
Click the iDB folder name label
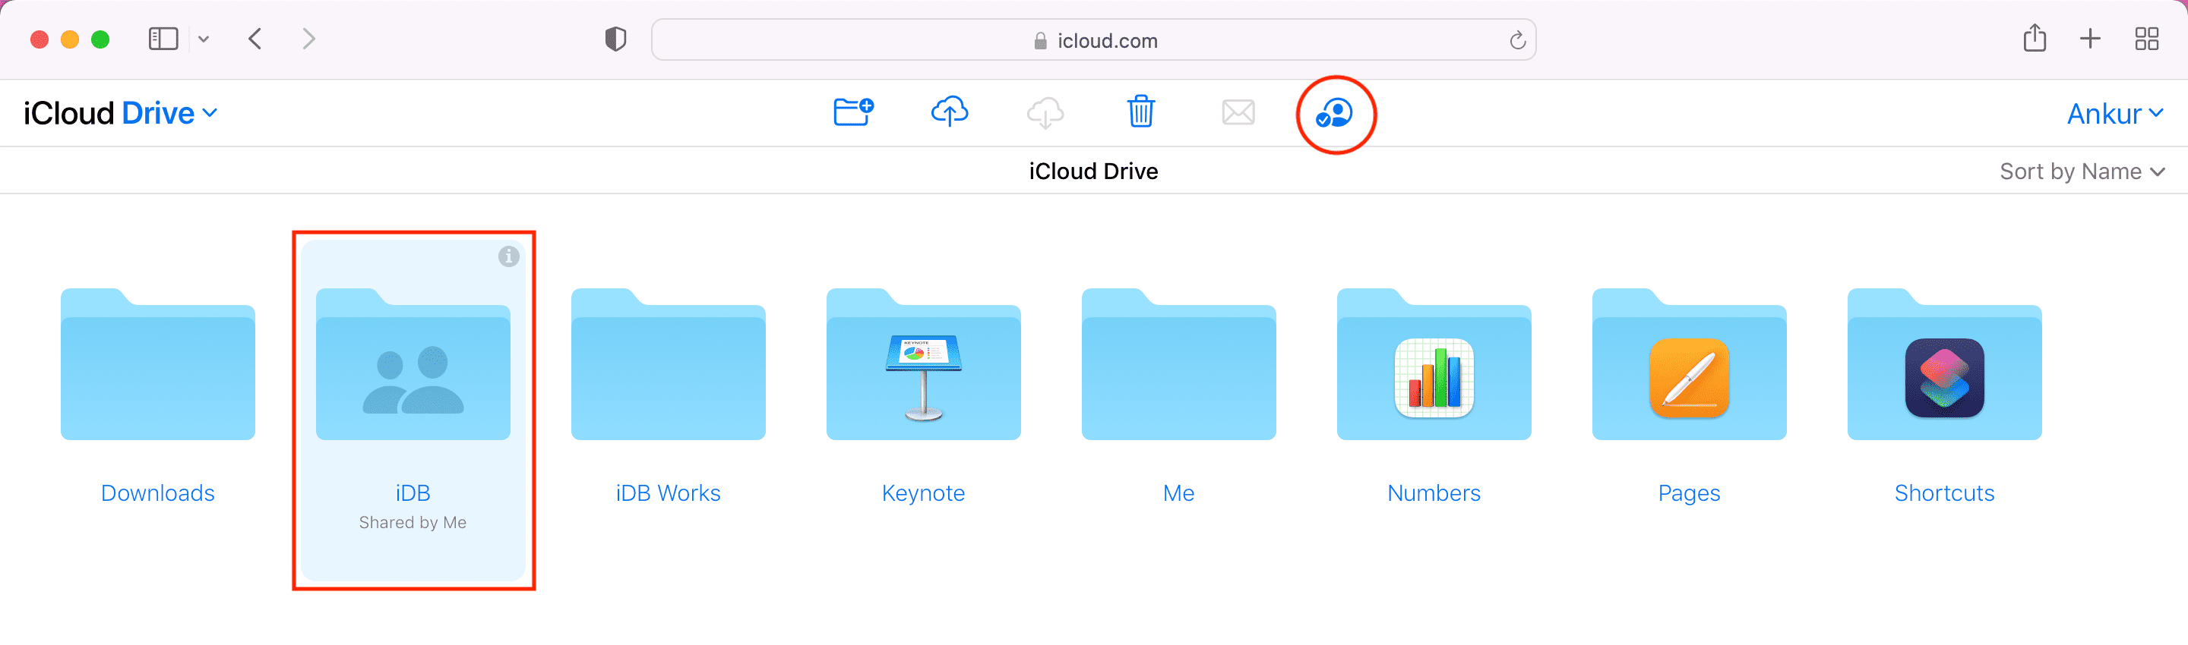click(413, 493)
